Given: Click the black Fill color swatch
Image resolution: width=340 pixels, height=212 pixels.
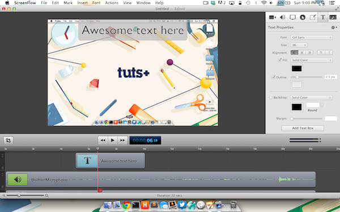Looking at the screenshot, I should coord(296,68).
